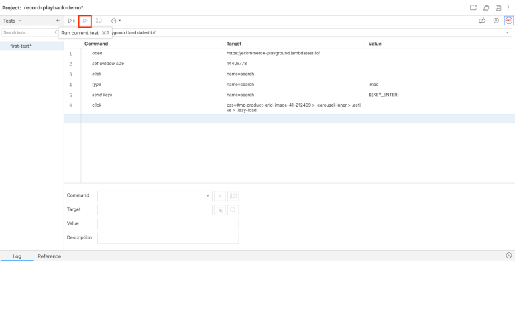Expand the base URL dropdown arrow

508,32
